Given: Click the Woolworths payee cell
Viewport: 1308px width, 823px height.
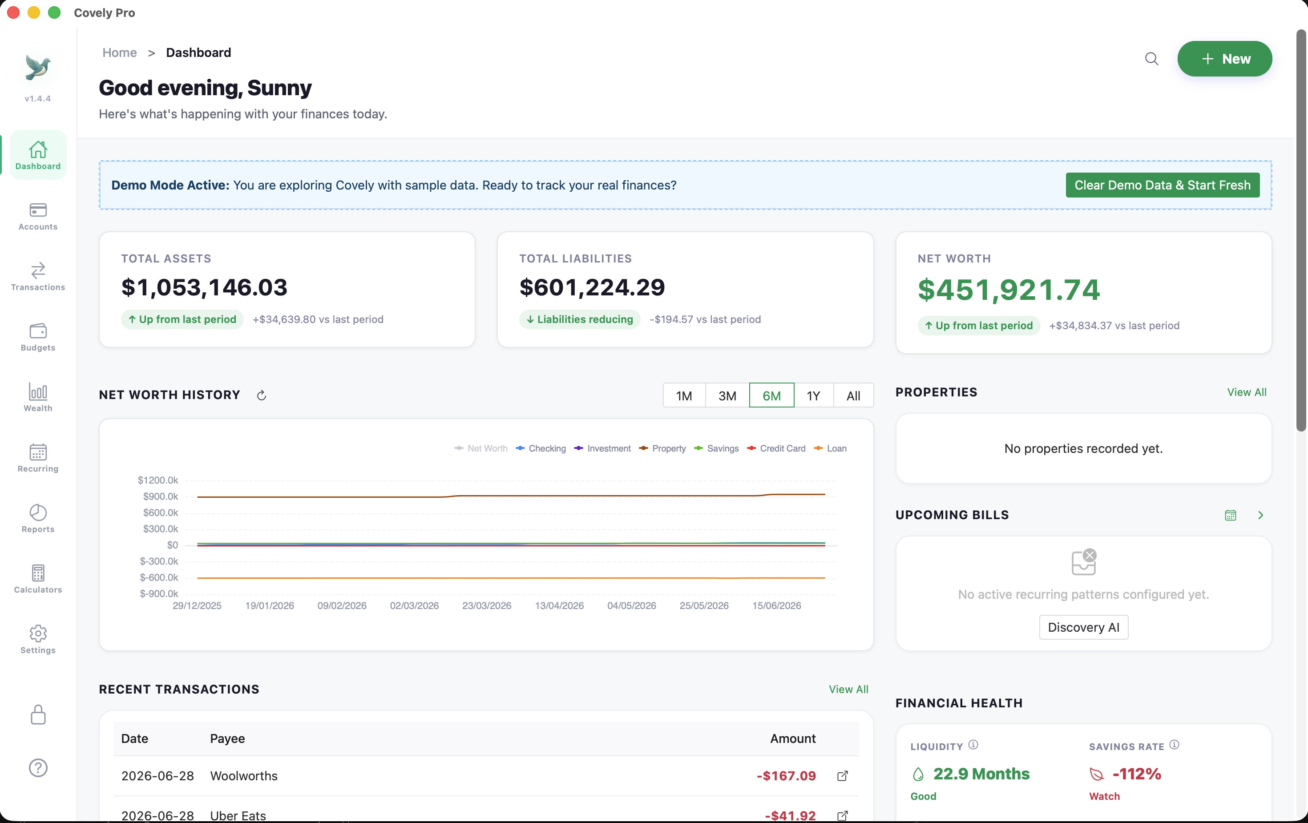Looking at the screenshot, I should 244,776.
